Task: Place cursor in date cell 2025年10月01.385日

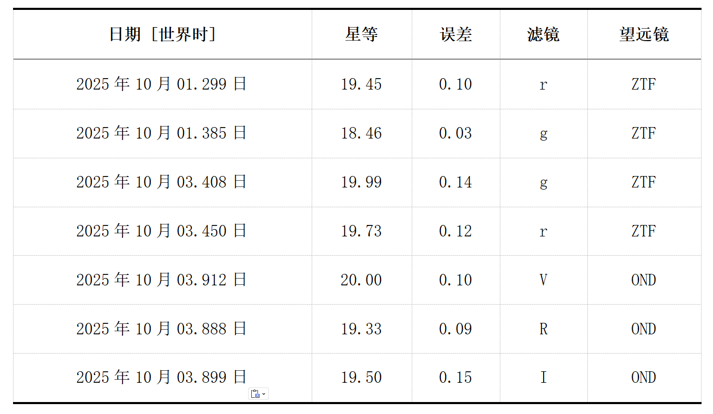Action: click(162, 133)
